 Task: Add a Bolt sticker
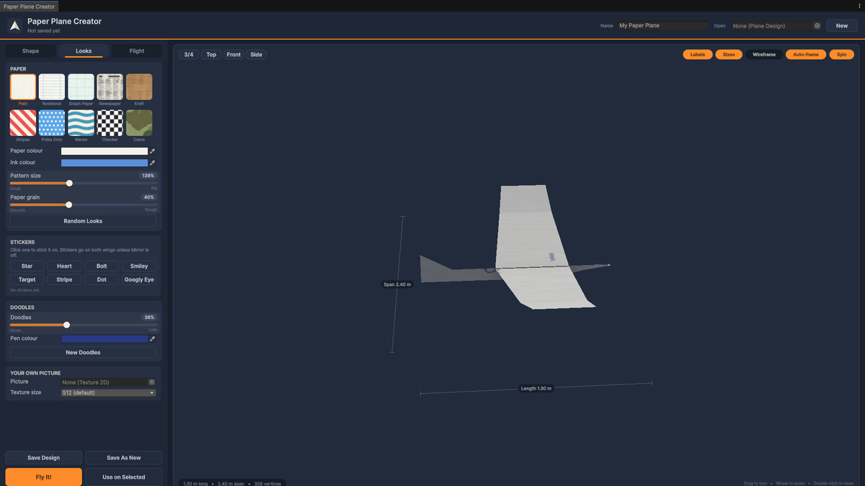point(102,266)
